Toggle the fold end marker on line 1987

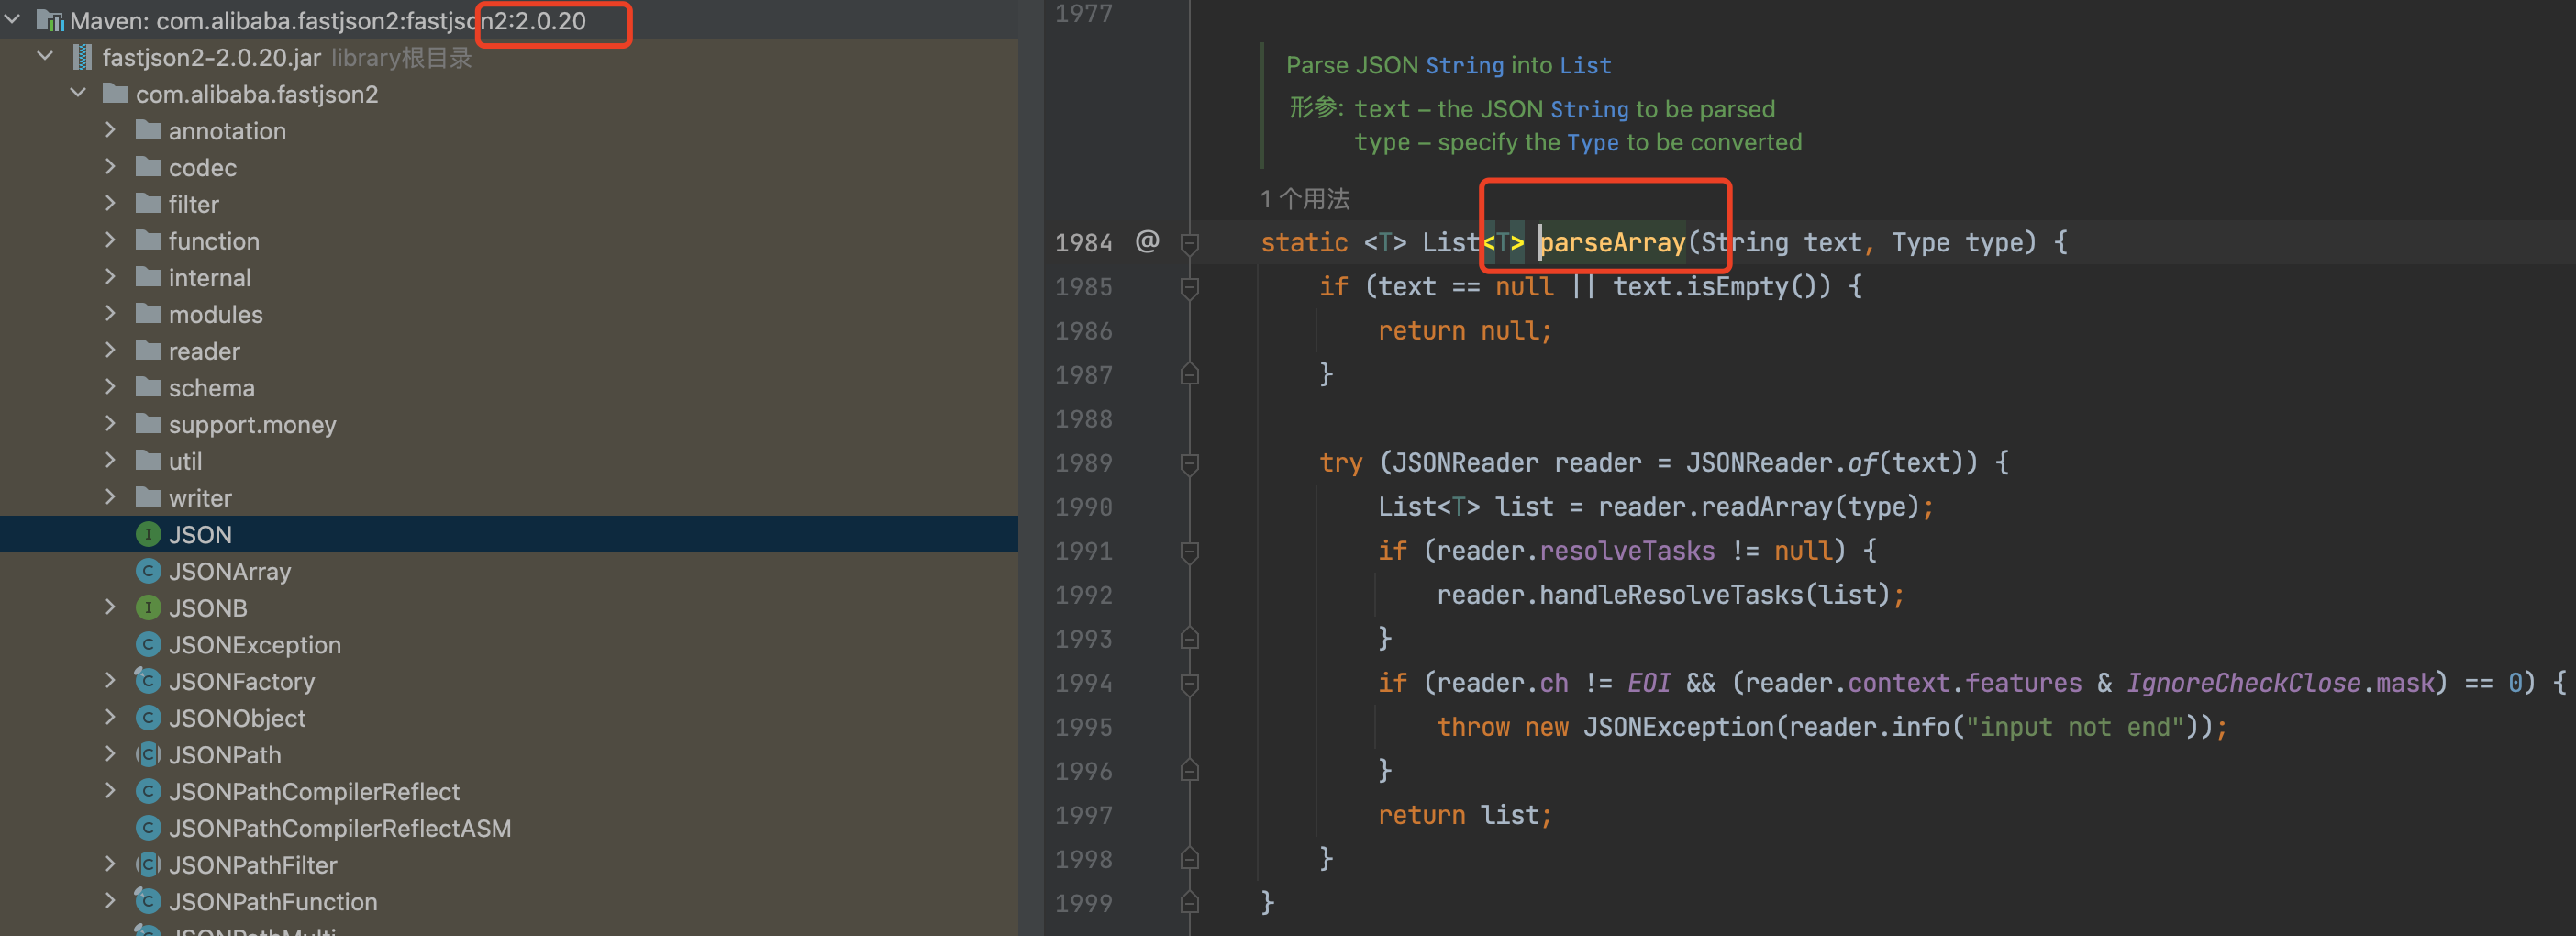click(x=1190, y=374)
